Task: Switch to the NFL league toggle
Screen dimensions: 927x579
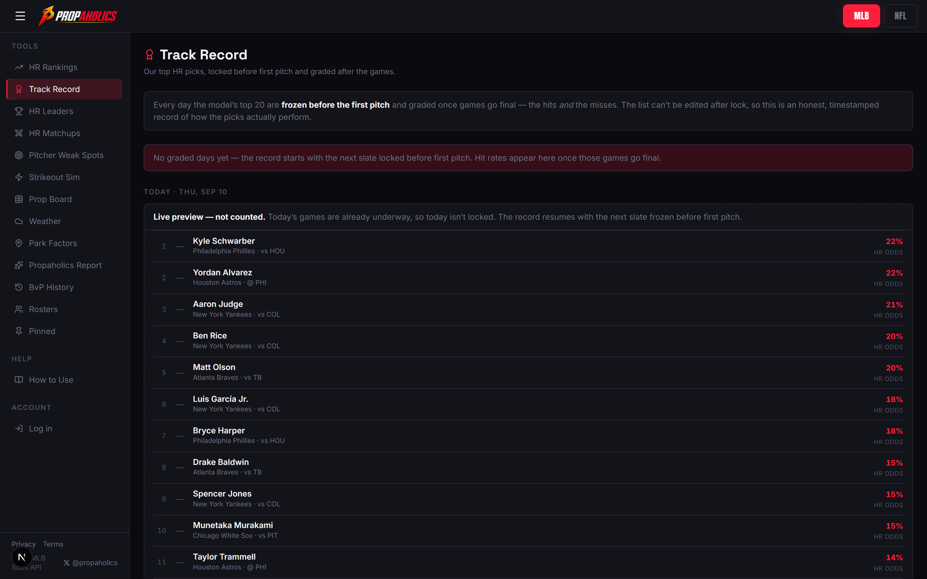Action: pos(900,16)
